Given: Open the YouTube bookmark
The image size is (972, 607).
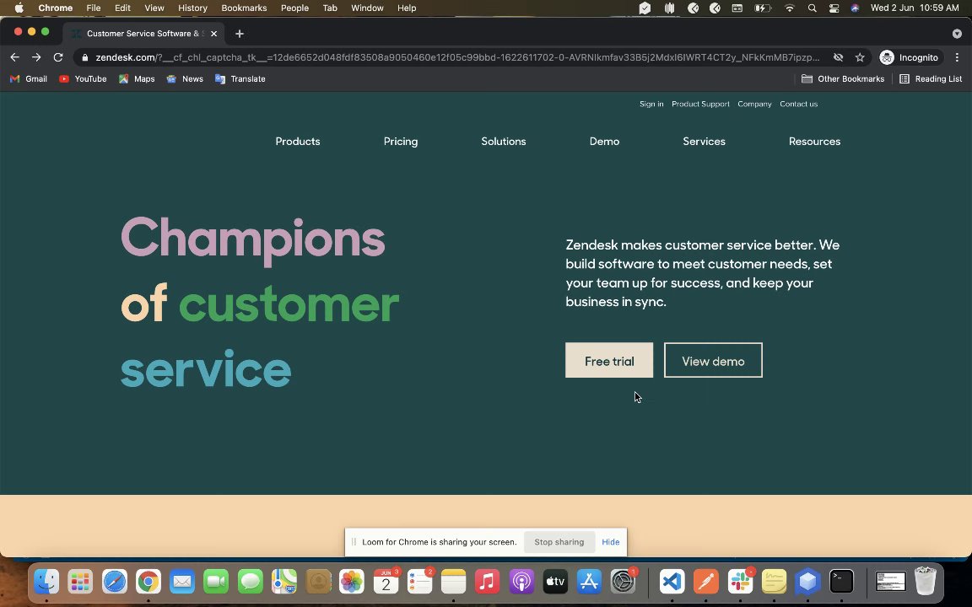Looking at the screenshot, I should [x=83, y=78].
